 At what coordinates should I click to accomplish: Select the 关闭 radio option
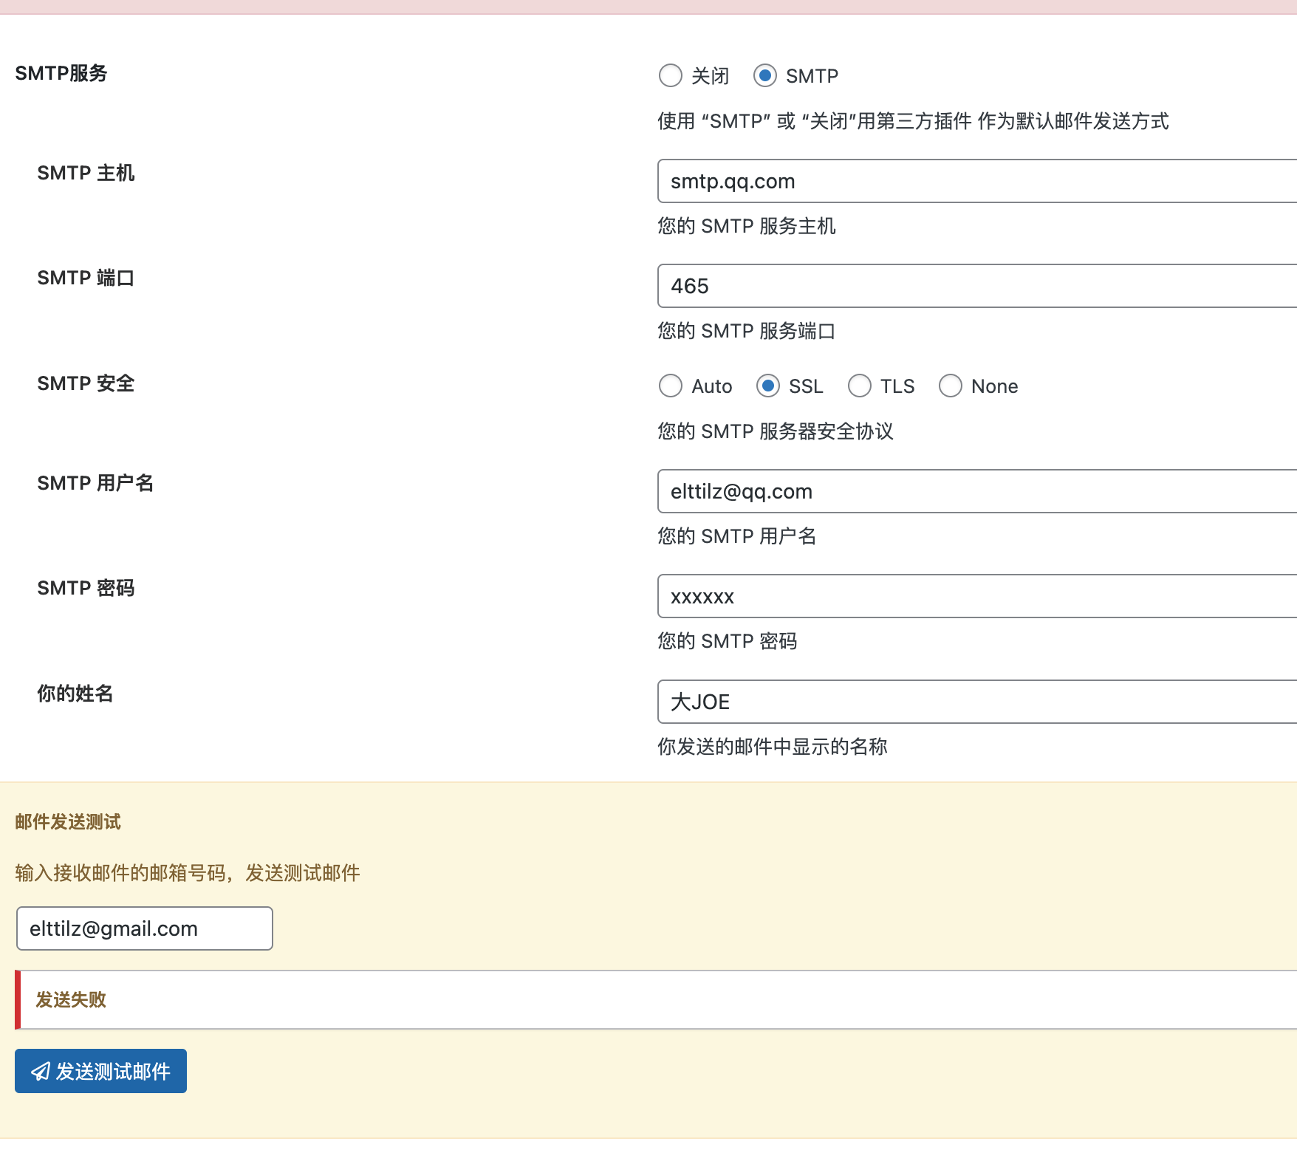tap(671, 75)
